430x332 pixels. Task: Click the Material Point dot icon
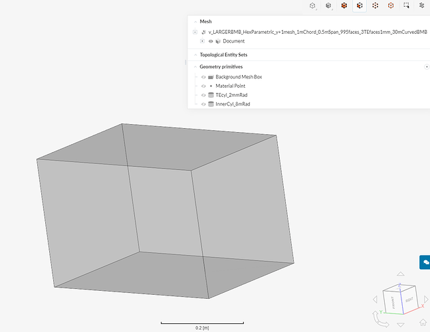[211, 86]
